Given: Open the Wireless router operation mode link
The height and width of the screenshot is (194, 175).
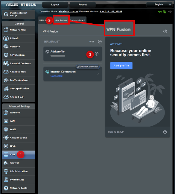Looking at the screenshot, I should [69, 11].
